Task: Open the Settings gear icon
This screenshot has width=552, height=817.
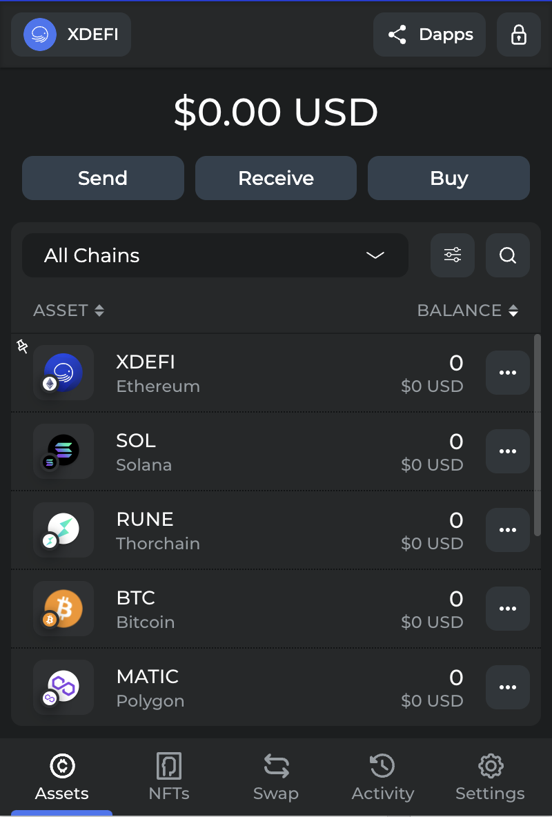Action: point(491,766)
